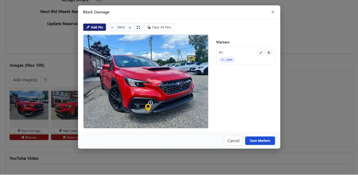Screen dimensions: 358x175
Task: Click the 100% zoom level display
Action: coord(121,27)
